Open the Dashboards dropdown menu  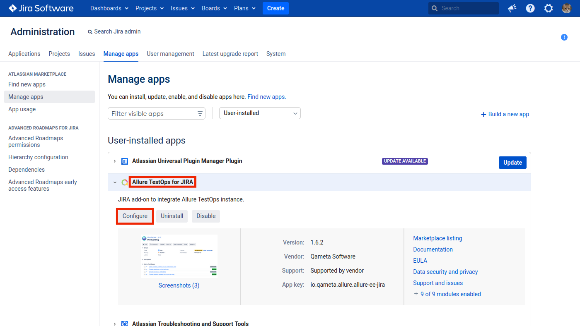pos(109,8)
